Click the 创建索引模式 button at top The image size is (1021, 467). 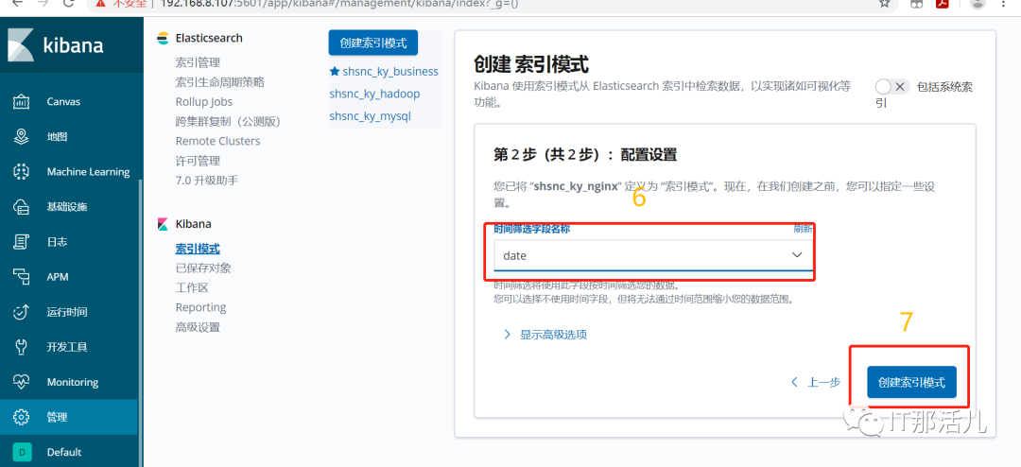click(x=373, y=43)
